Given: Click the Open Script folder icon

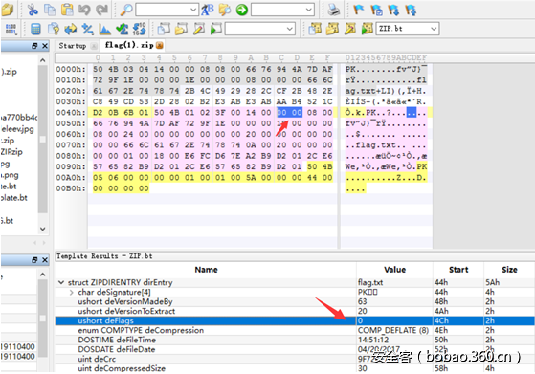Looking at the screenshot, I should (182, 29).
